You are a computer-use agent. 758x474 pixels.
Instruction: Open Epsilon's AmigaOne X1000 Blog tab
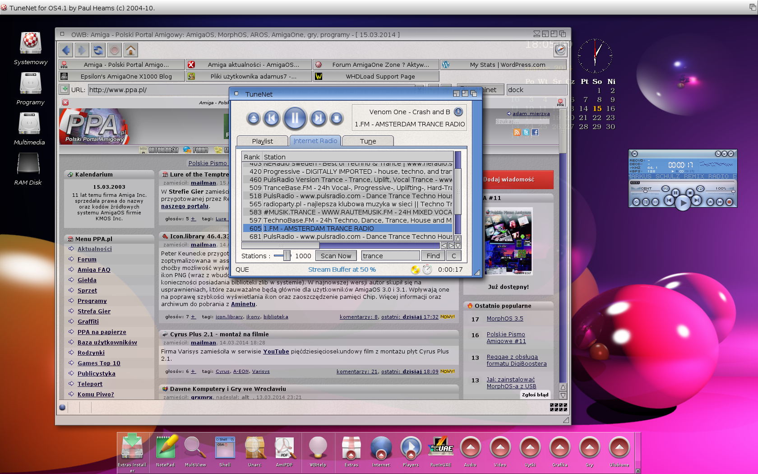122,76
